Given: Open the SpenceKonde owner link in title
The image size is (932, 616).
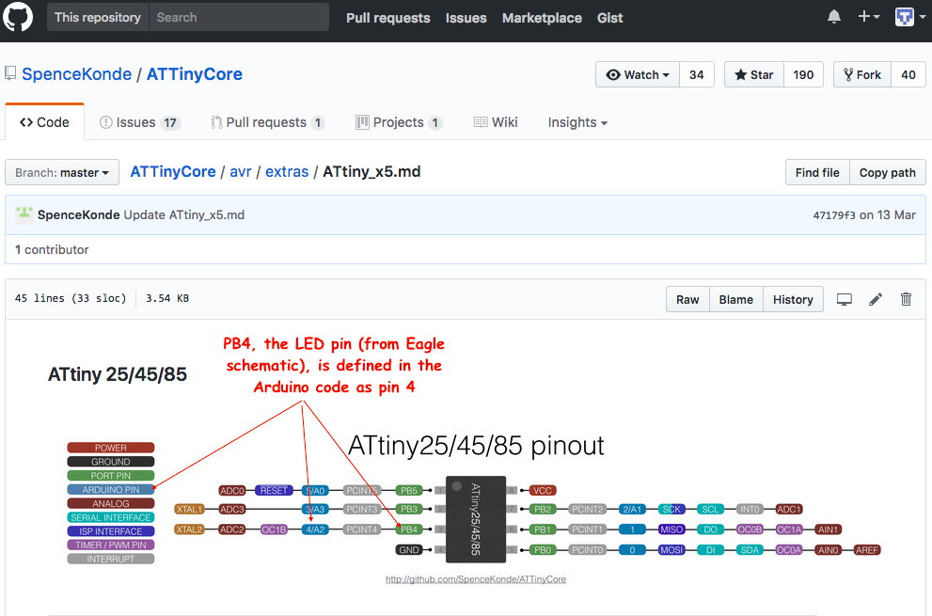Looking at the screenshot, I should click(77, 74).
